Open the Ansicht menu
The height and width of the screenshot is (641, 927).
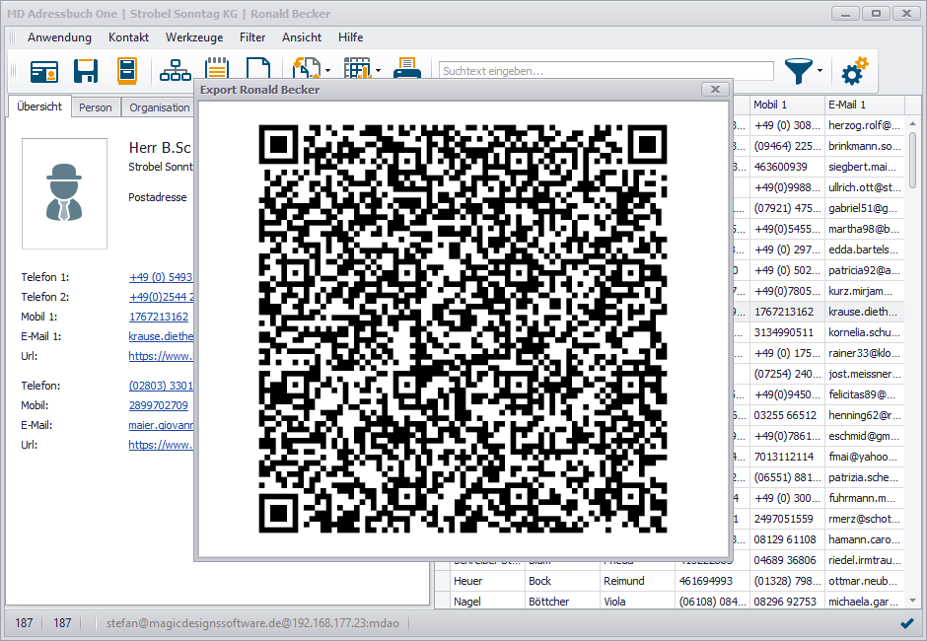point(302,37)
